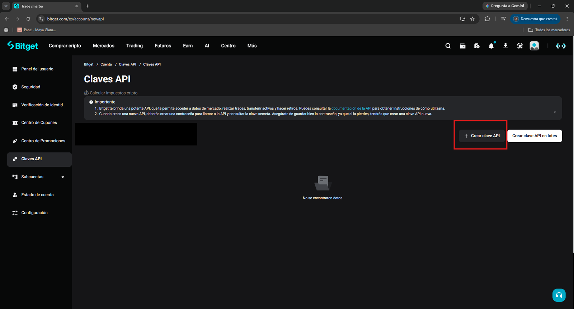
Task: Open Configuración in the sidebar
Action: 39,213
